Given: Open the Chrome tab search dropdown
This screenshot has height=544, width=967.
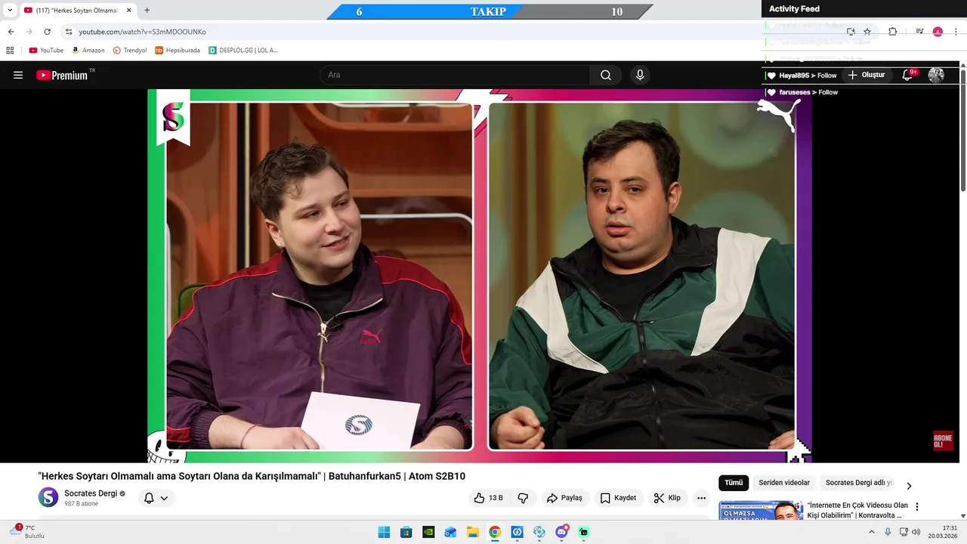Looking at the screenshot, I should pos(10,11).
